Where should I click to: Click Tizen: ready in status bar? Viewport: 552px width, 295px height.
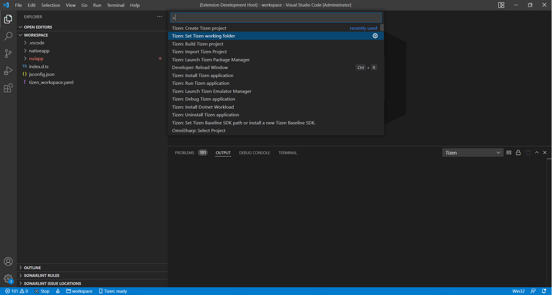point(113,291)
